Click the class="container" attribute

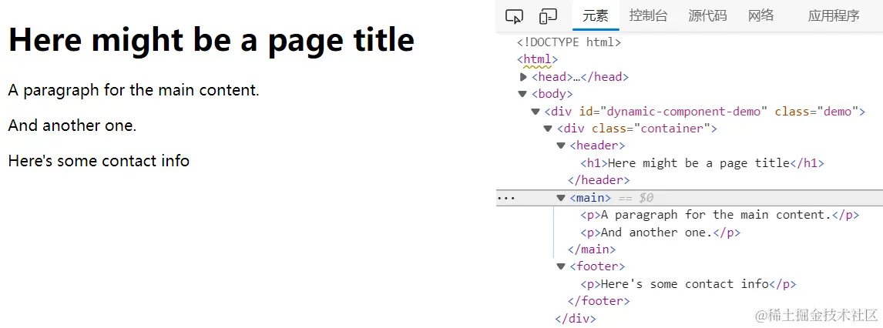click(x=651, y=129)
